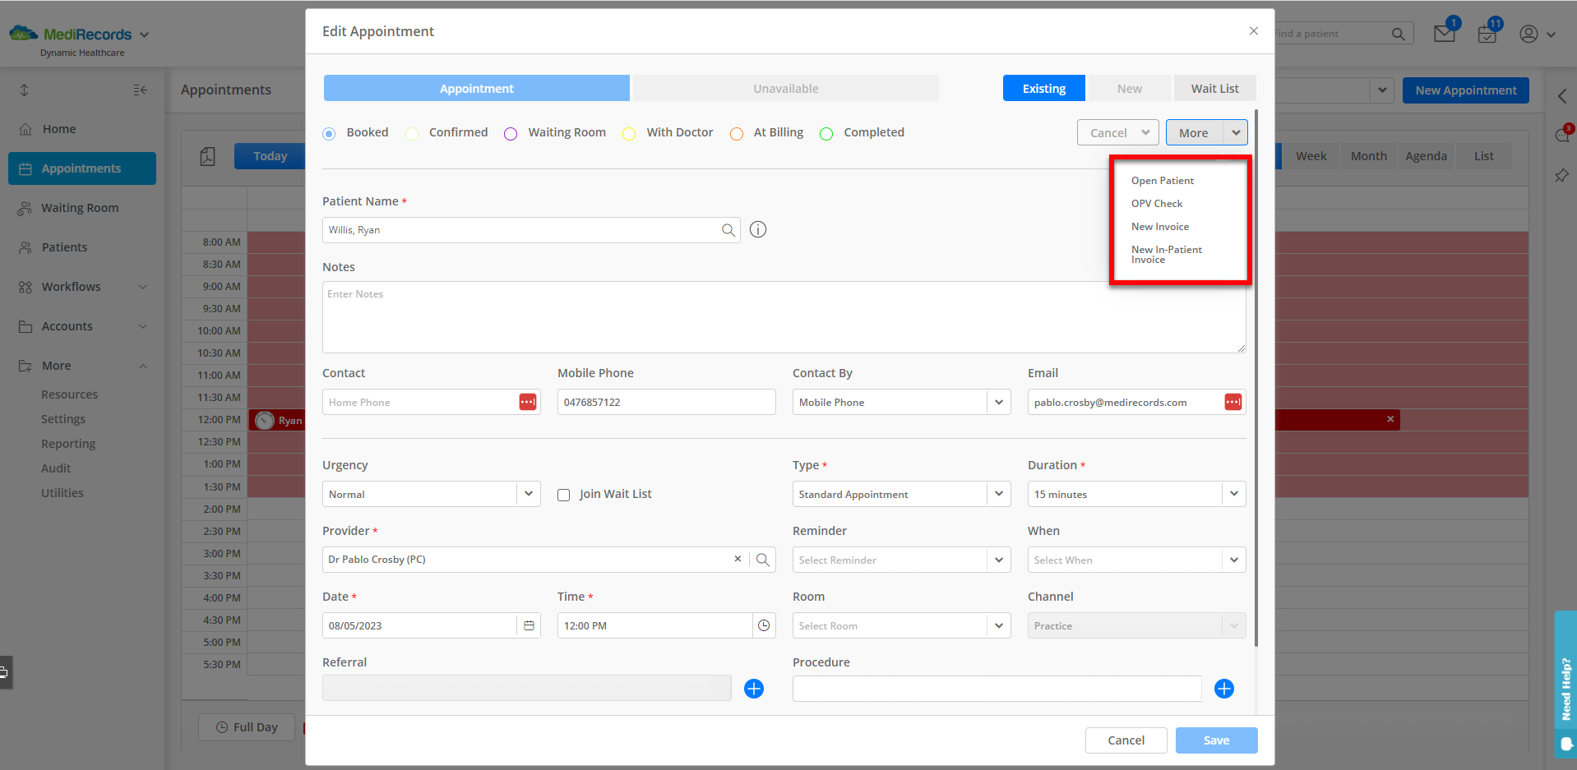The height and width of the screenshot is (770, 1577).
Task: Choose New Invoice from More menu
Action: tap(1159, 227)
